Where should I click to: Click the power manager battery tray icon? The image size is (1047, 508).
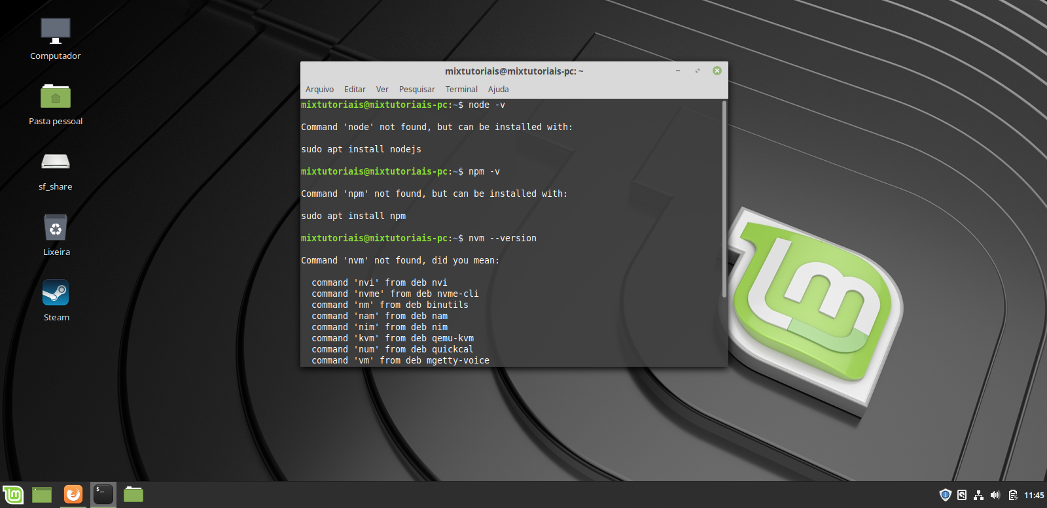click(1013, 495)
